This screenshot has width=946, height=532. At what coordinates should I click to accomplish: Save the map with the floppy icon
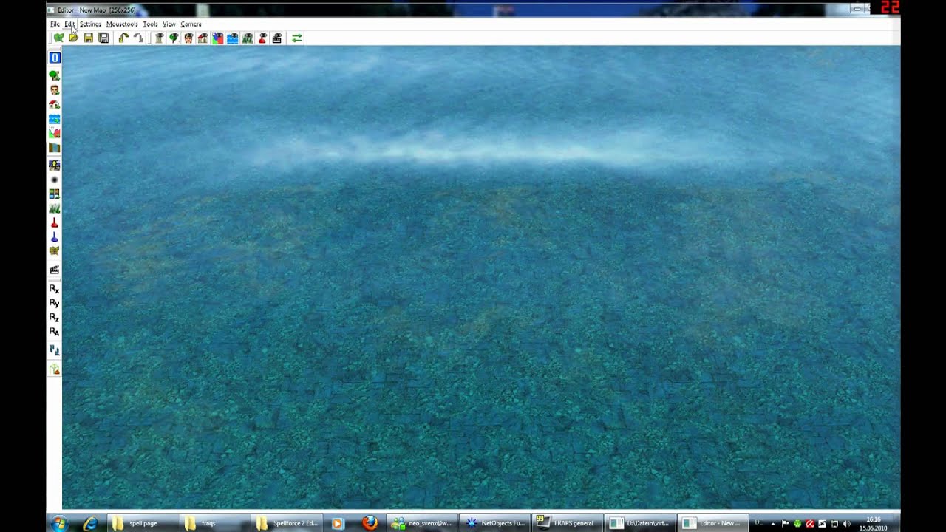pos(89,38)
